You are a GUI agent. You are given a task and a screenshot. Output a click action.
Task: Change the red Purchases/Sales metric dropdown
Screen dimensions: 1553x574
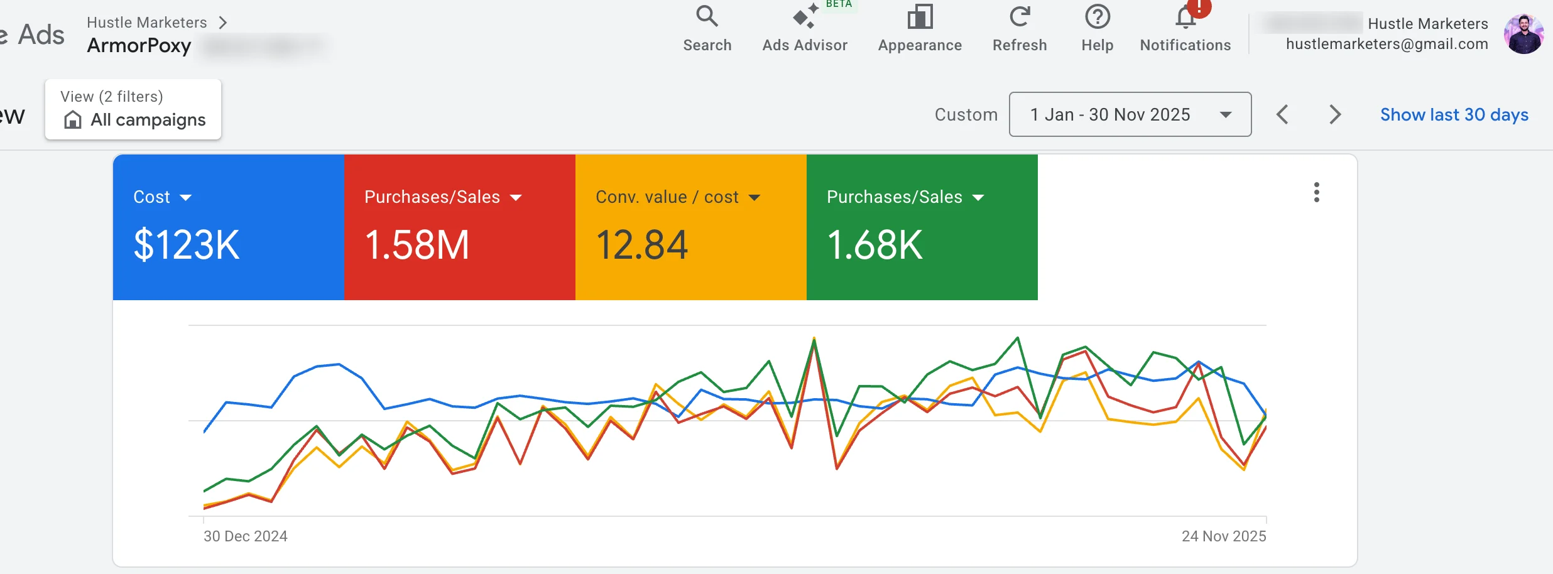pos(443,197)
